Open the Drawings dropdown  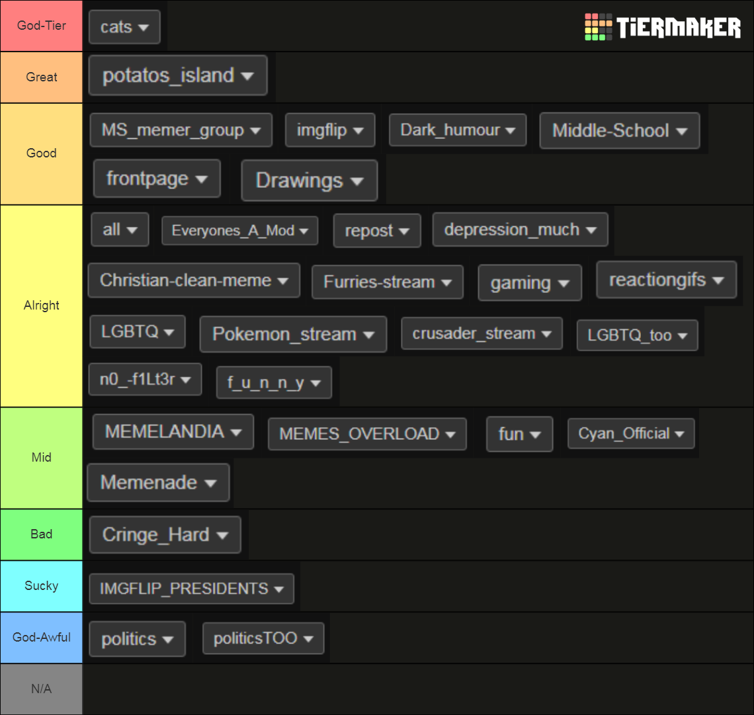pyautogui.click(x=309, y=181)
